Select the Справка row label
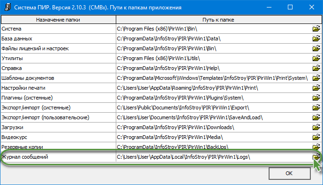 pyautogui.click(x=12, y=68)
